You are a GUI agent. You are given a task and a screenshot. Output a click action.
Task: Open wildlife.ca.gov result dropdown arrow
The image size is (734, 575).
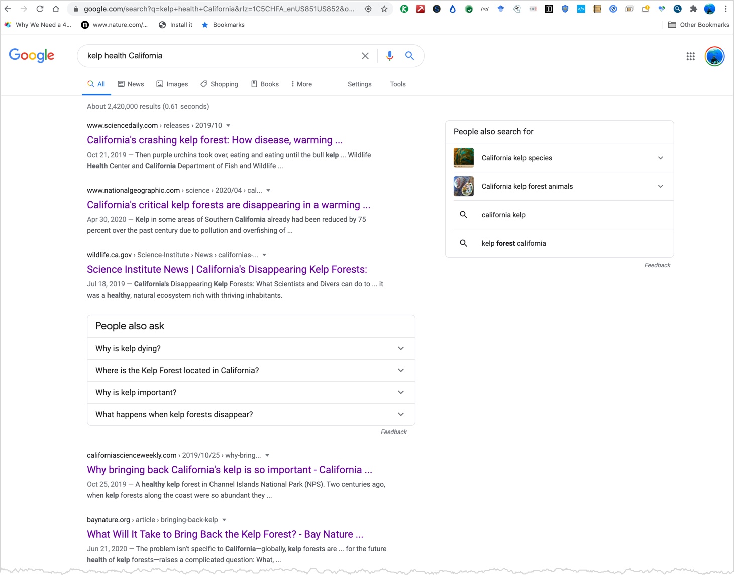tap(264, 255)
